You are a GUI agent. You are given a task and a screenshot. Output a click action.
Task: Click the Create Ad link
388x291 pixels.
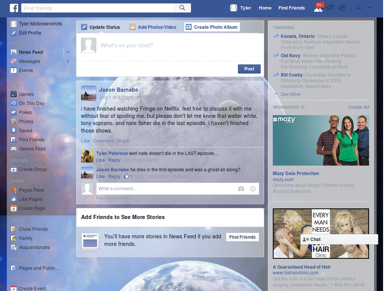click(x=358, y=107)
